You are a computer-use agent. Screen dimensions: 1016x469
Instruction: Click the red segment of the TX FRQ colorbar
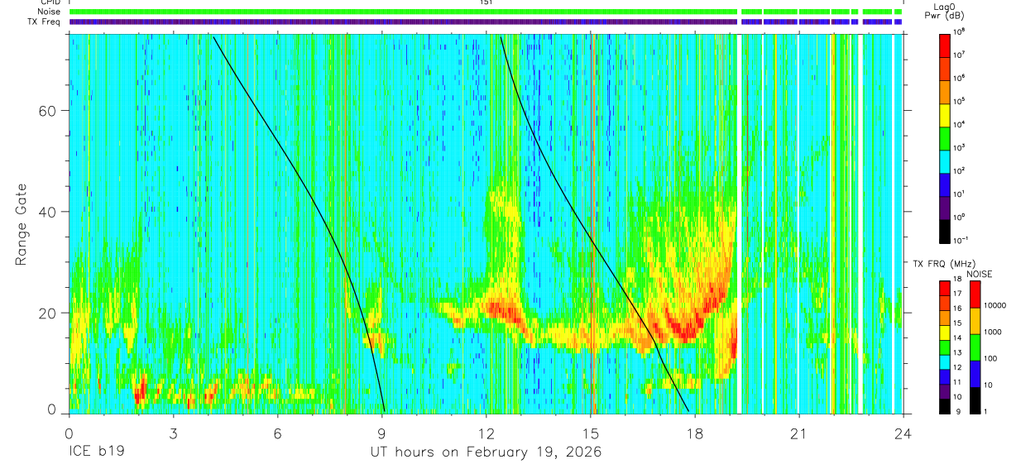coord(944,288)
